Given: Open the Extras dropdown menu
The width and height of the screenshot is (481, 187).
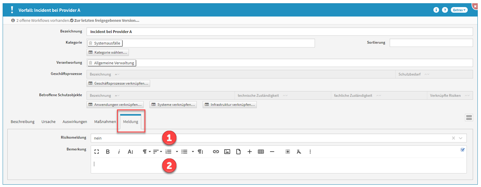Looking at the screenshot, I should click(459, 10).
